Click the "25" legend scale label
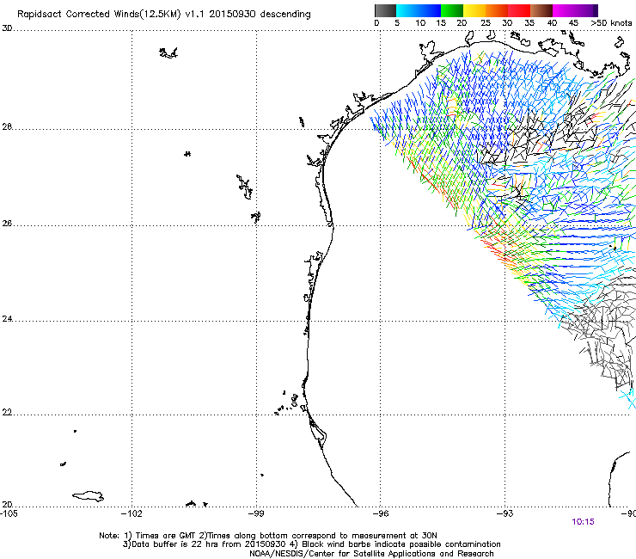The height and width of the screenshot is (559, 636). 486,23
